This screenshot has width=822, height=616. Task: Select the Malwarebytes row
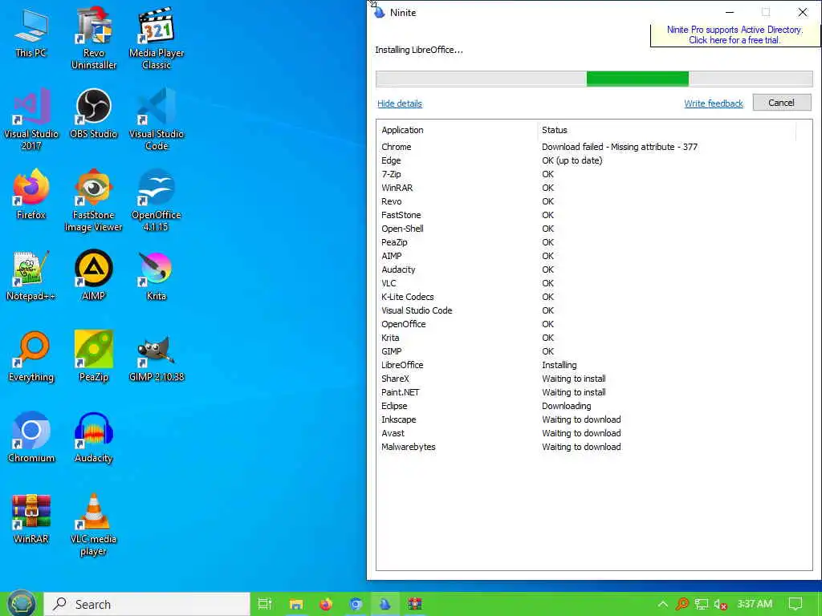(x=594, y=446)
